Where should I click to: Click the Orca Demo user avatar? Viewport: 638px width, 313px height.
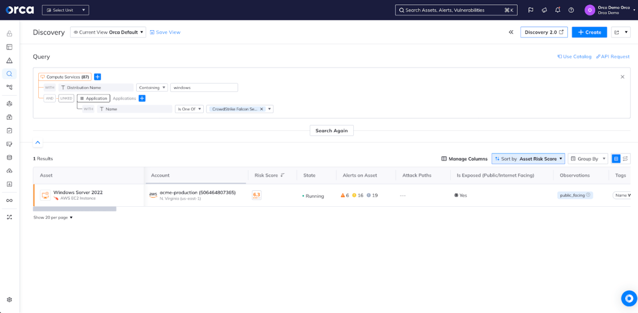590,10
